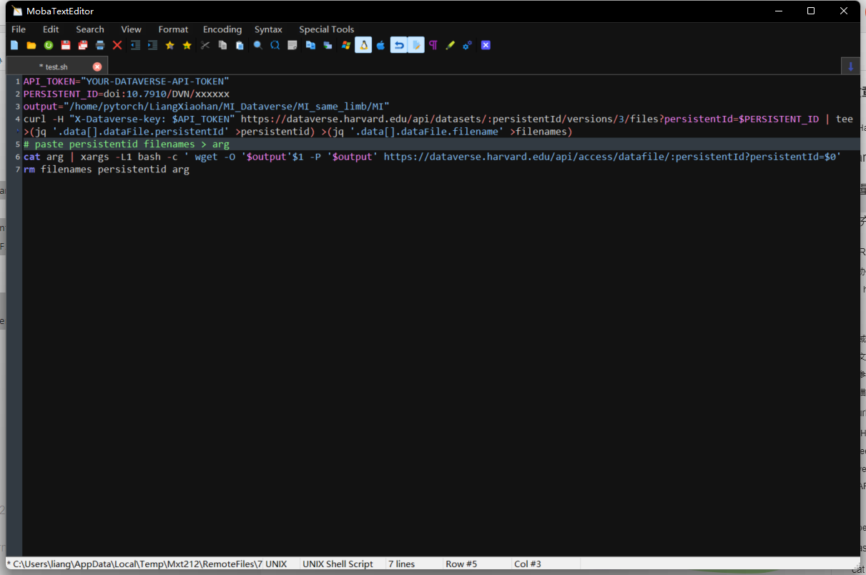Copy selection with the copy icon
This screenshot has width=866, height=575.
click(x=222, y=45)
